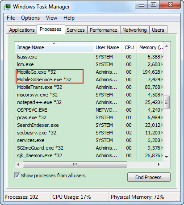Image resolution: width=184 pixels, height=205 pixels.
Task: Click CPU value 01 for pcas.exe
Action: 129,117
